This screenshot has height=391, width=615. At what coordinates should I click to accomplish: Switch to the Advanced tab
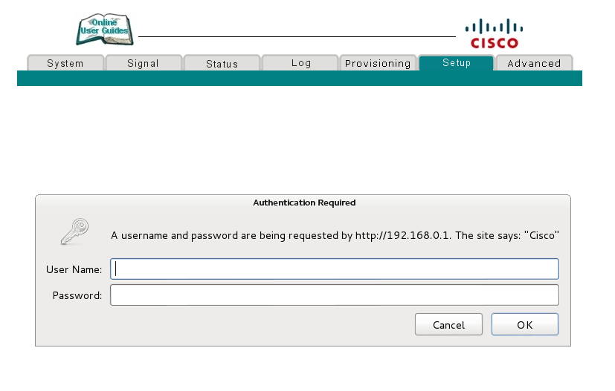pyautogui.click(x=534, y=63)
